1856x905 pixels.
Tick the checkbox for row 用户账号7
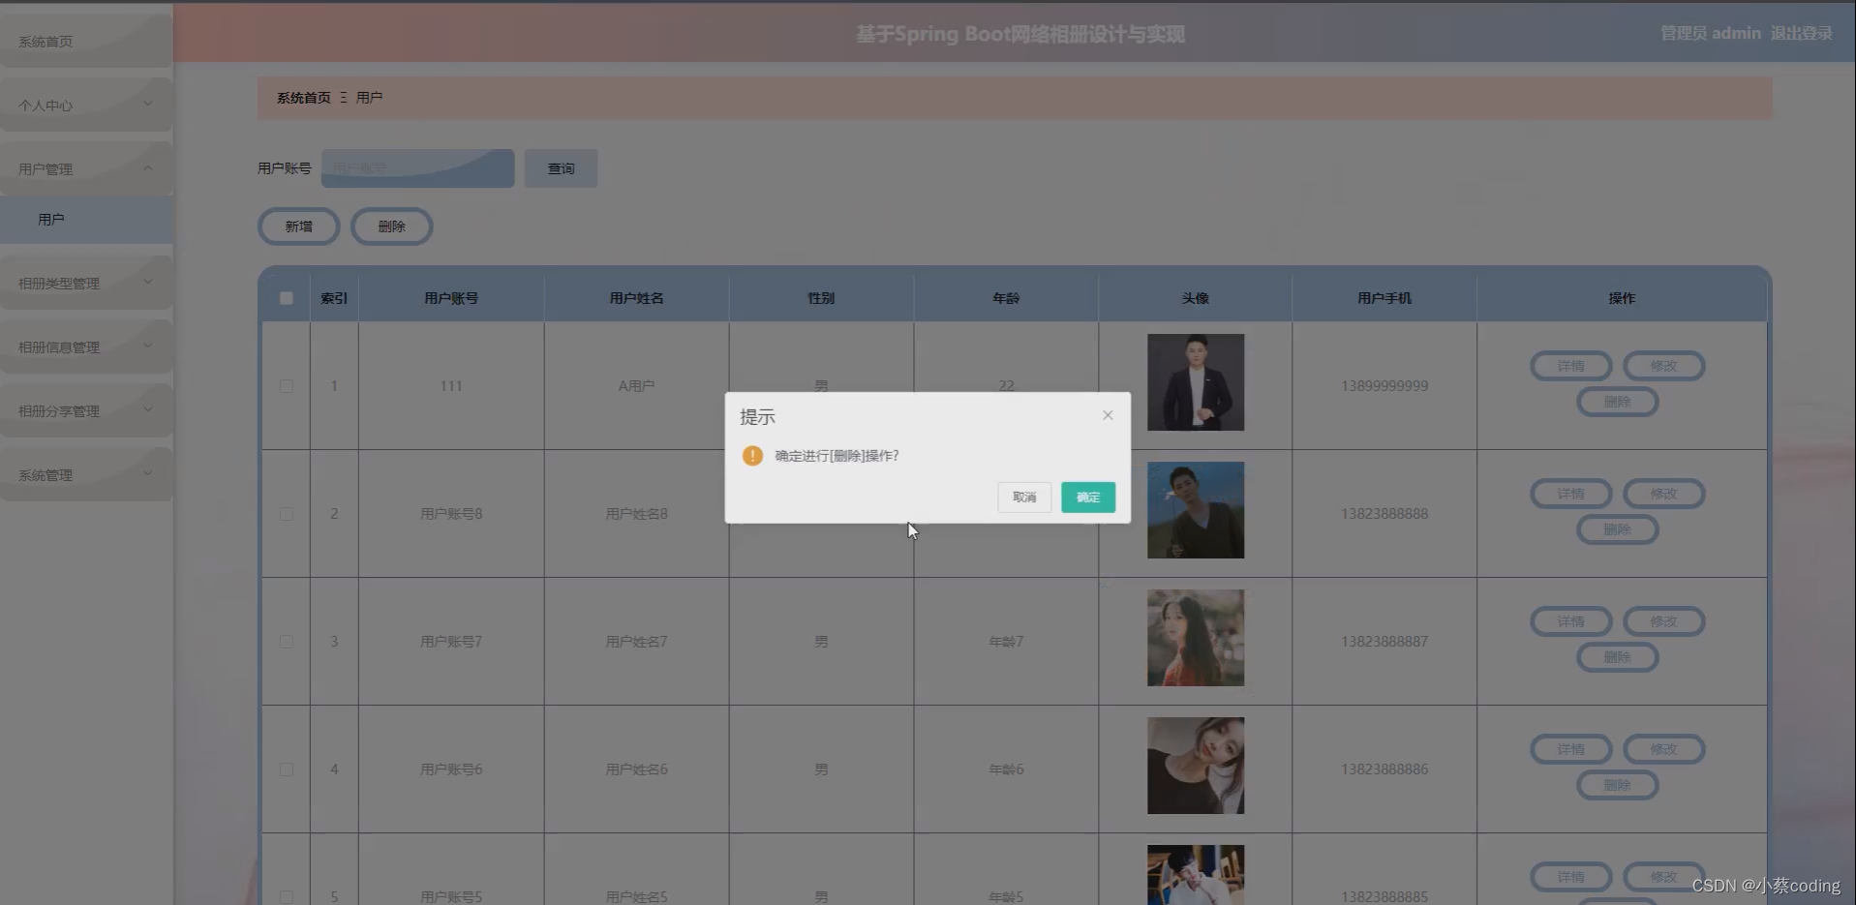286,642
